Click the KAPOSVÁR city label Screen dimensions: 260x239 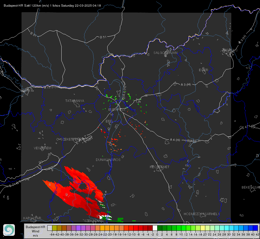32,218
